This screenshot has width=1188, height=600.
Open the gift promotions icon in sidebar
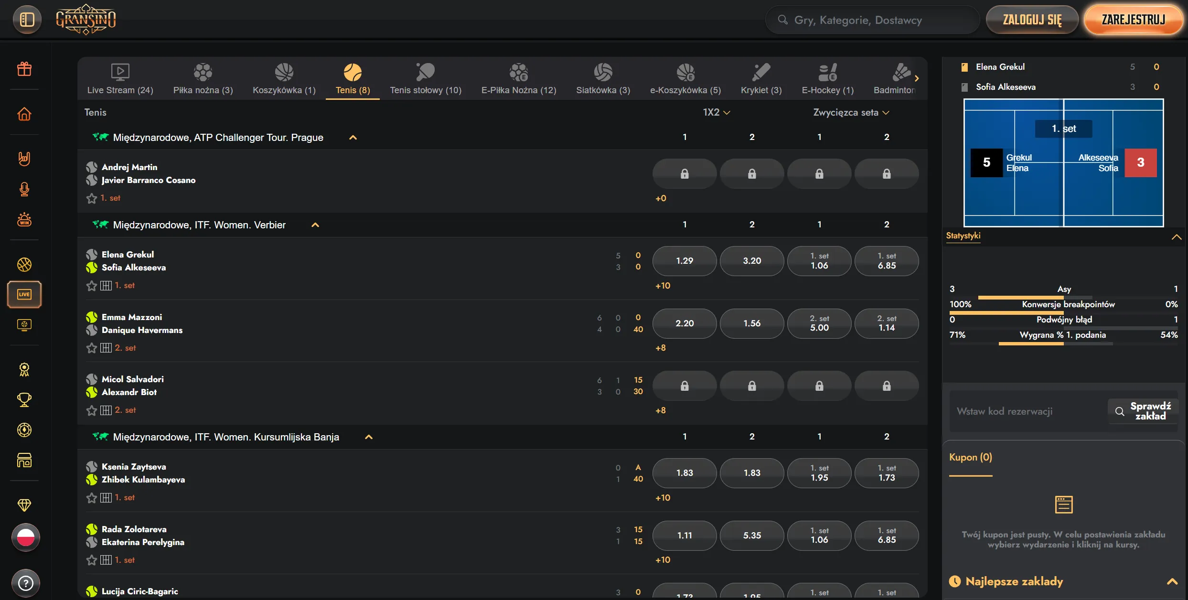click(x=24, y=69)
